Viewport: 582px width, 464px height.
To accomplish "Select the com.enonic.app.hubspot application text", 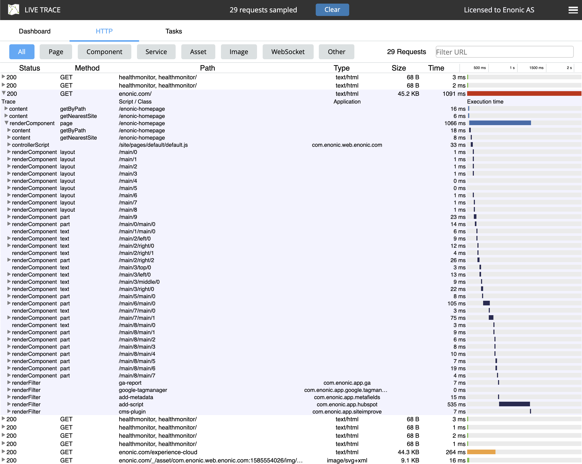I will click(347, 405).
